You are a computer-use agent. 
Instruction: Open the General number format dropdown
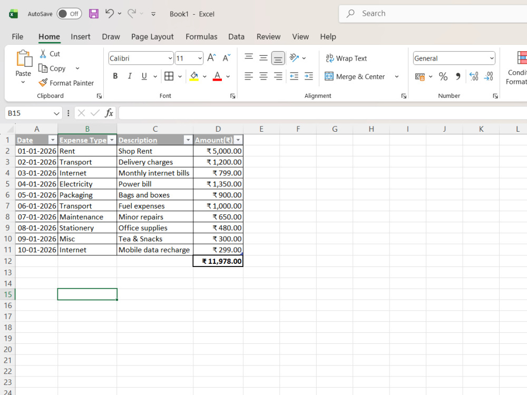pos(492,58)
